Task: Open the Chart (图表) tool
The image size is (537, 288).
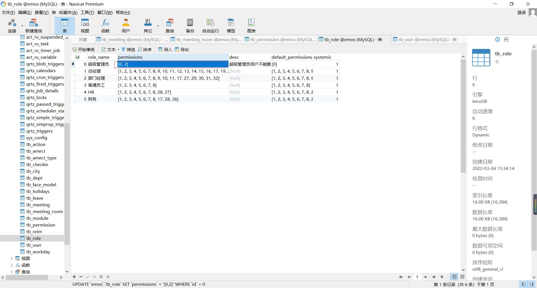Action: tap(251, 26)
